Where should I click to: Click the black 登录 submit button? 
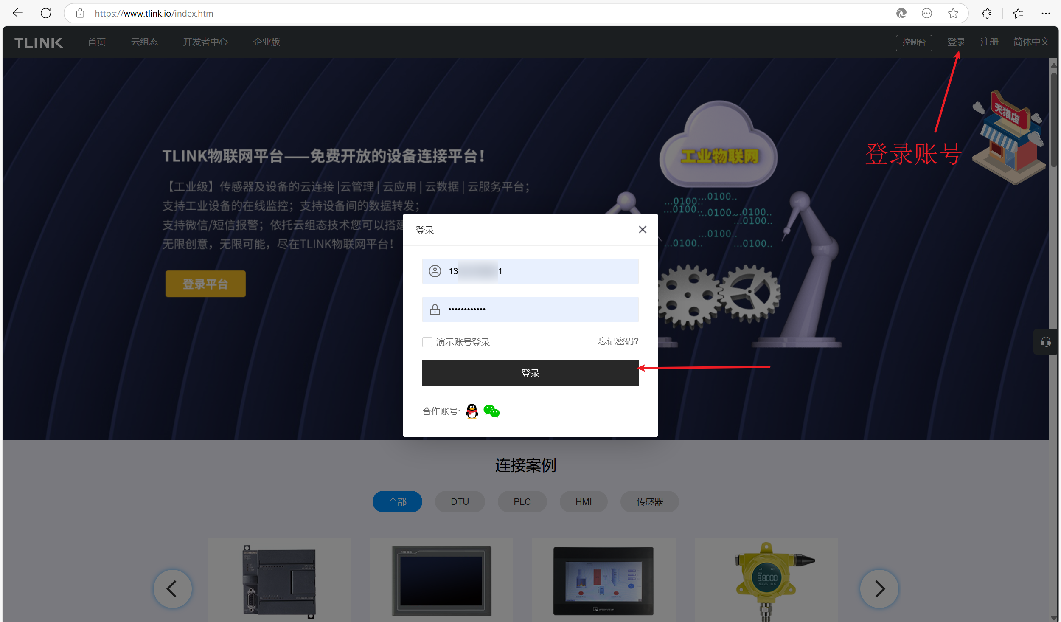[530, 373]
